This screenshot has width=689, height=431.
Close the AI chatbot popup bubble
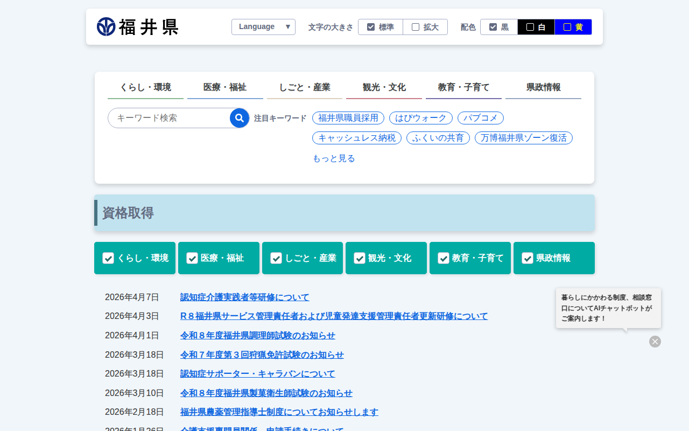(655, 342)
